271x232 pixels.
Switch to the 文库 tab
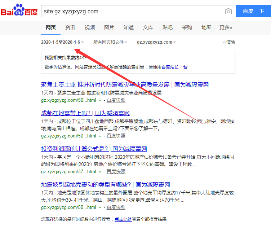[x=148, y=27]
